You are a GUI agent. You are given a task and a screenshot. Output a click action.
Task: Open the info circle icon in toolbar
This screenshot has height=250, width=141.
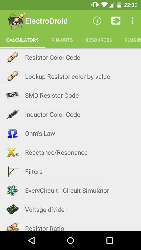[97, 21]
